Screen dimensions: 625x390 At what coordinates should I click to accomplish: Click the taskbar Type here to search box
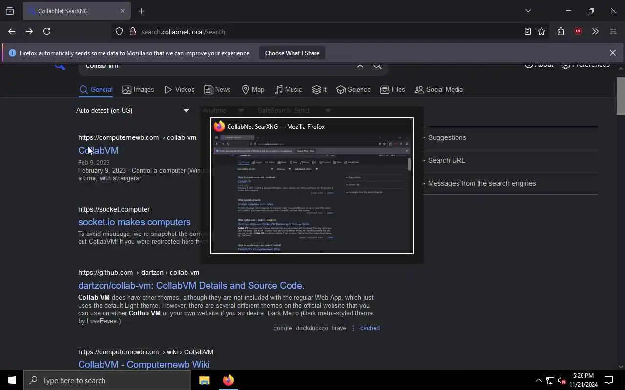(107, 380)
